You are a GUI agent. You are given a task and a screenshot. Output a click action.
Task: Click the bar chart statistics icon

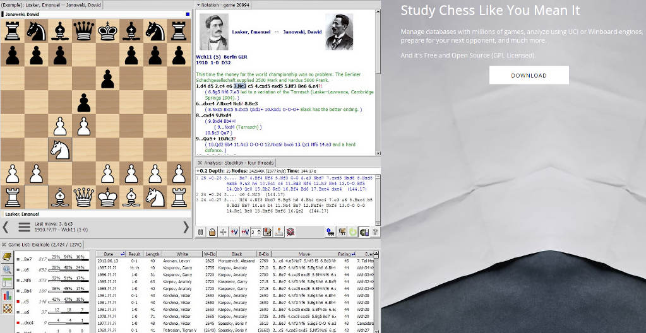[7, 295]
